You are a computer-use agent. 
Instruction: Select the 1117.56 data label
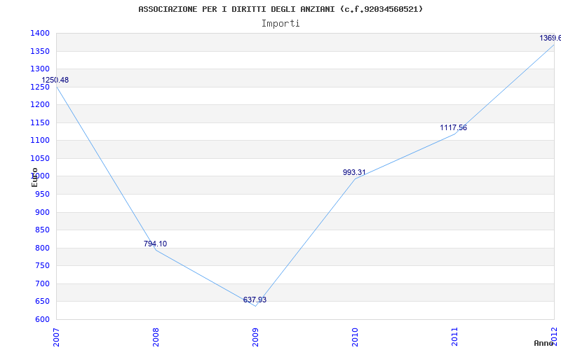453,128
